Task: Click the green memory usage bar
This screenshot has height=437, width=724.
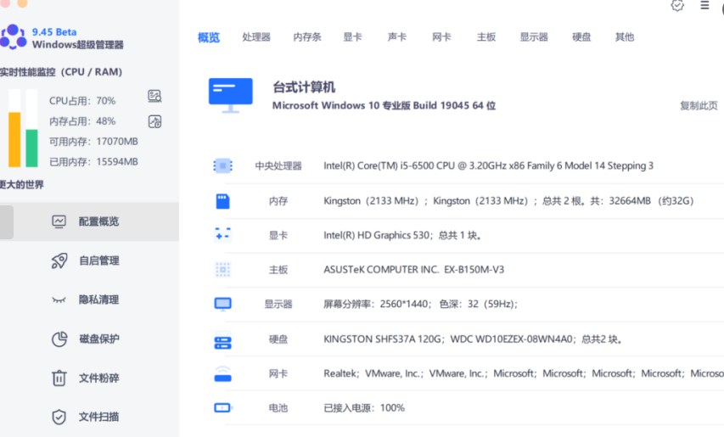Action: pyautogui.click(x=32, y=148)
